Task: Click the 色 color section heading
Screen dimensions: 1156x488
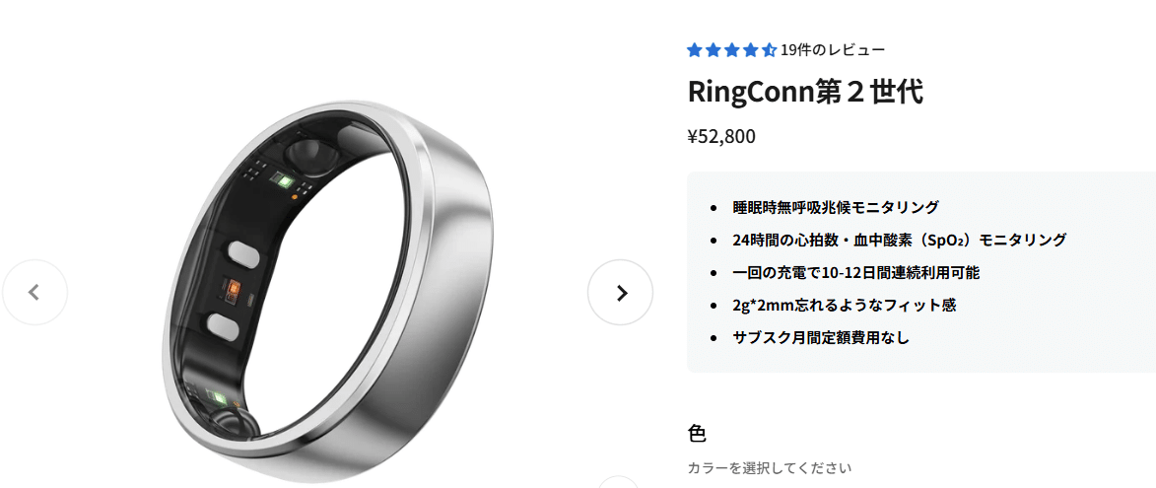Action: pyautogui.click(x=697, y=433)
